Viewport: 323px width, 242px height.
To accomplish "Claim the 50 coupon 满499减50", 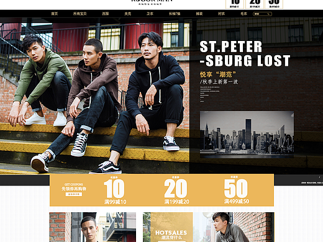I will coord(236,190).
